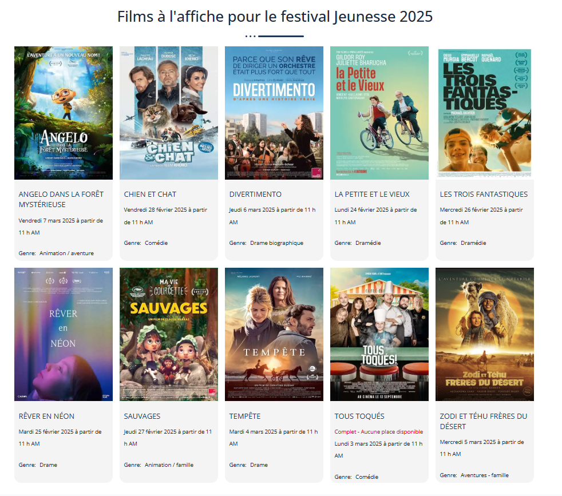Click genre 'Animation / aventure' text

pos(66,253)
